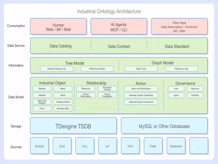The width and height of the screenshot is (218, 164).
Task: Select the MySQL or Other Databases box
Action: click(164, 126)
